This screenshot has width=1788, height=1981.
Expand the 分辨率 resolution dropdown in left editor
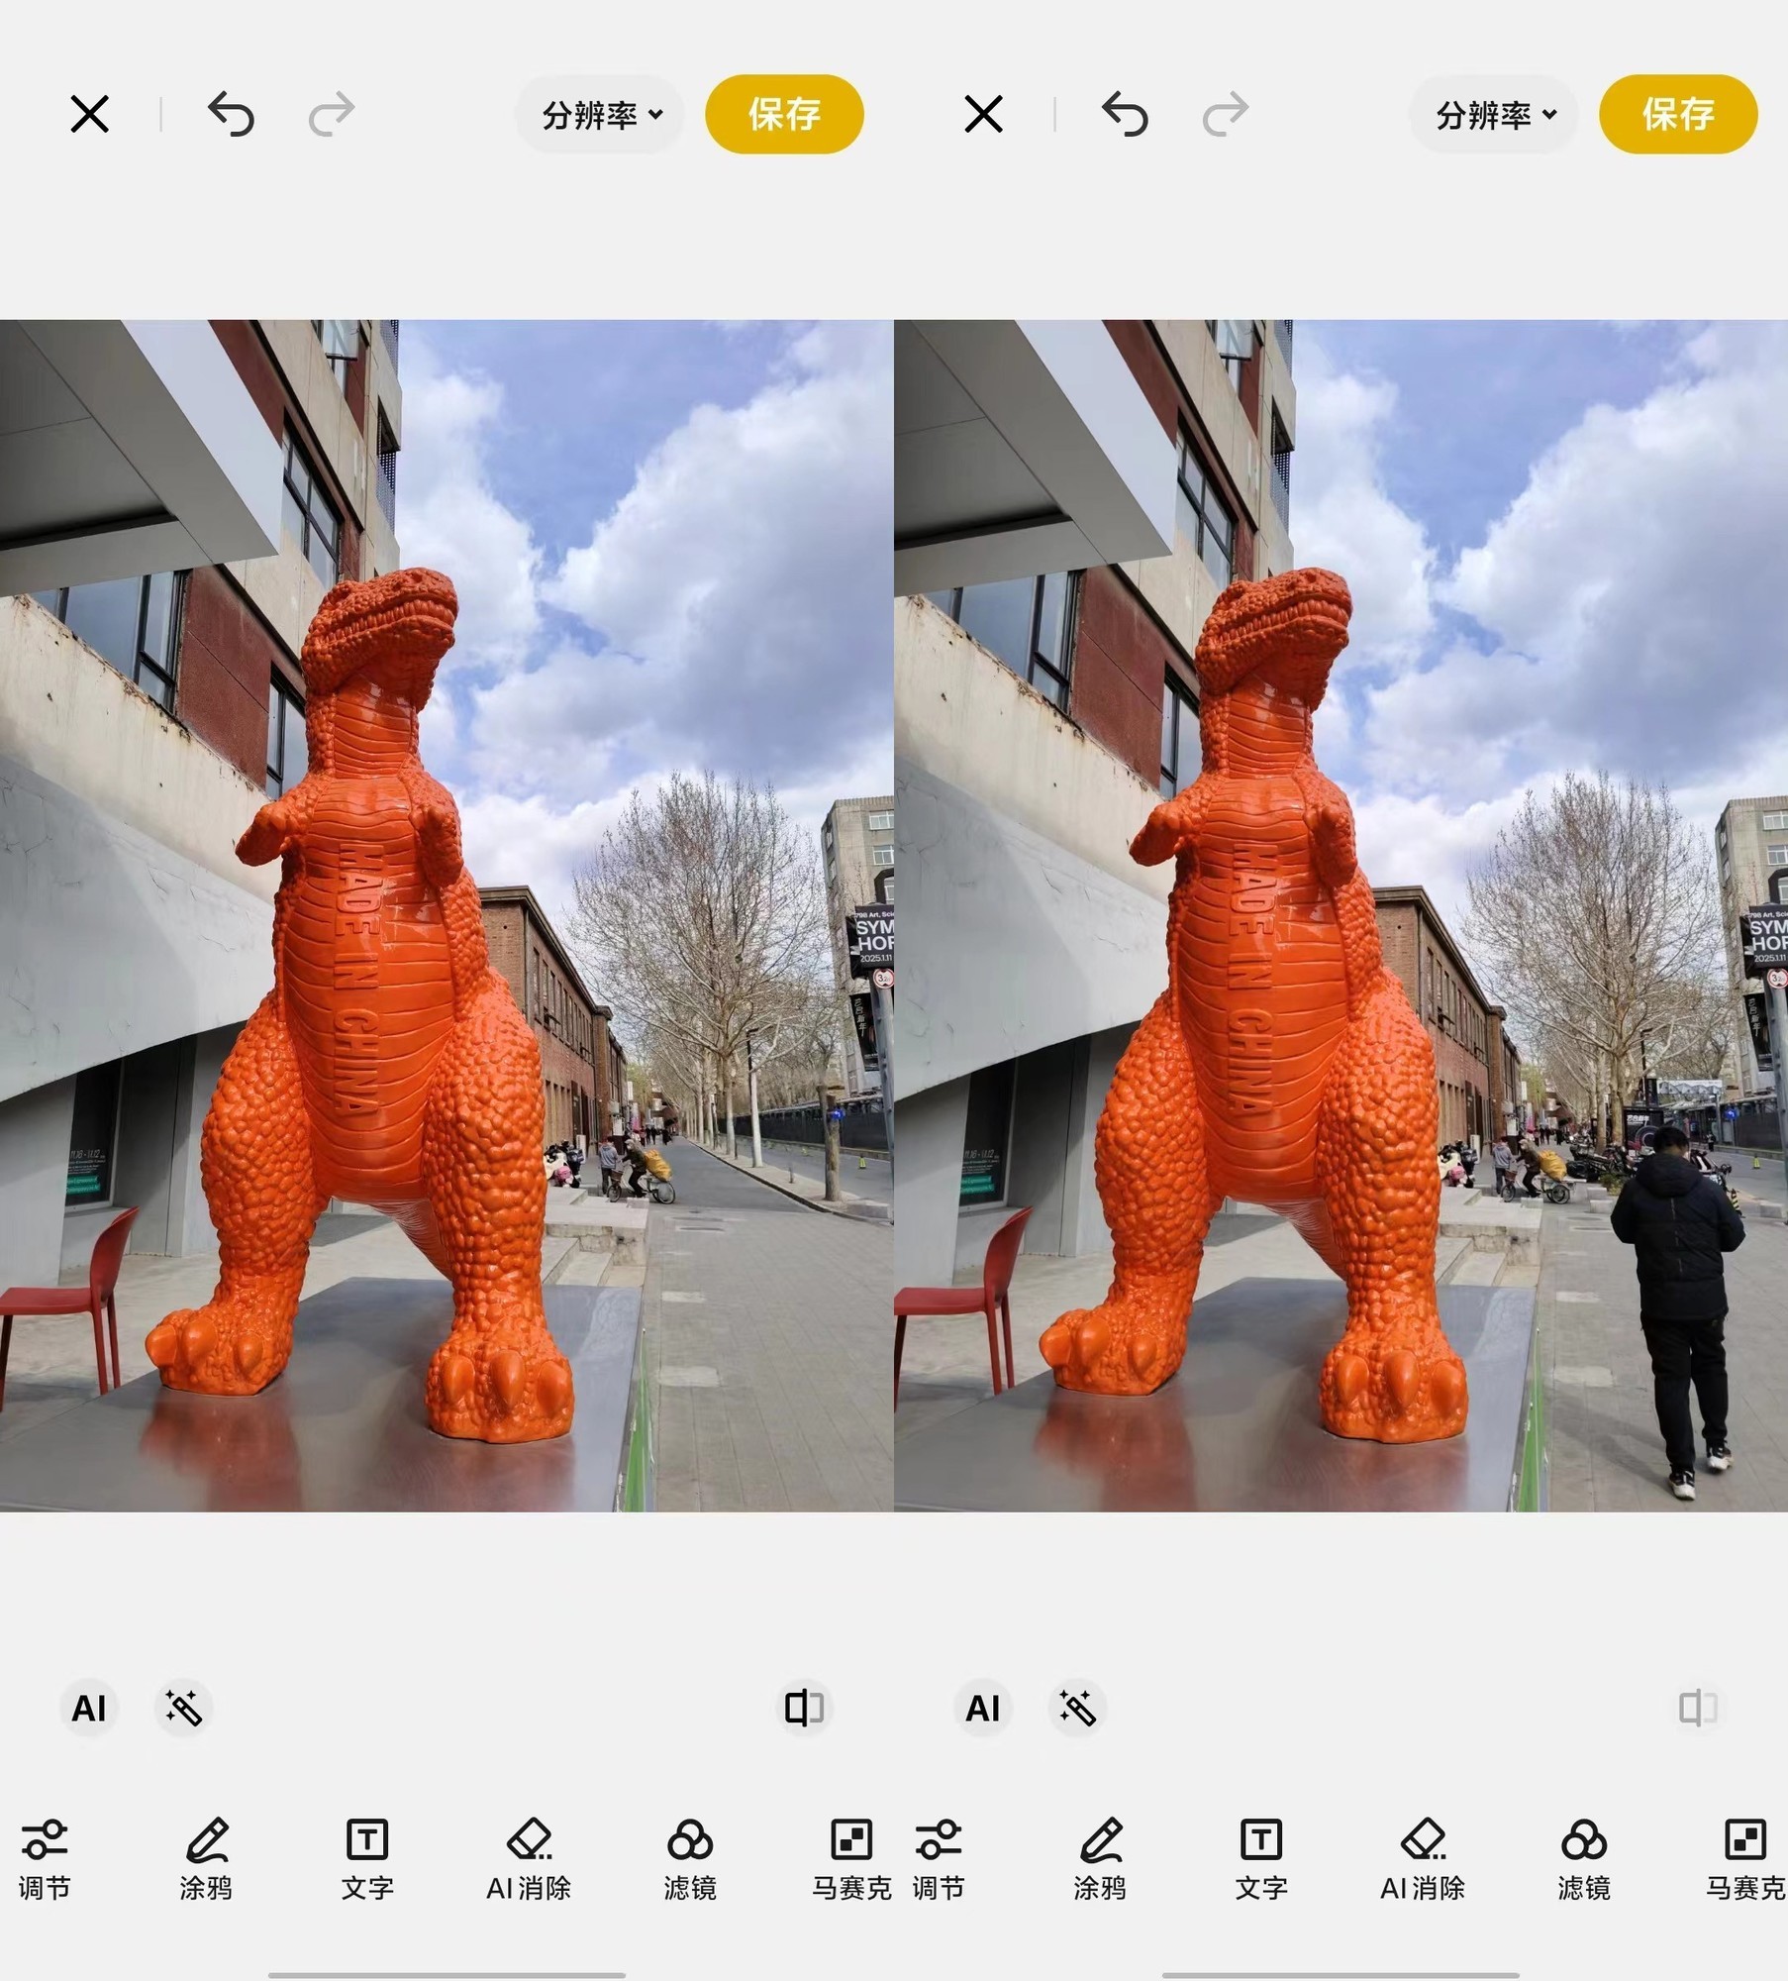tap(601, 115)
